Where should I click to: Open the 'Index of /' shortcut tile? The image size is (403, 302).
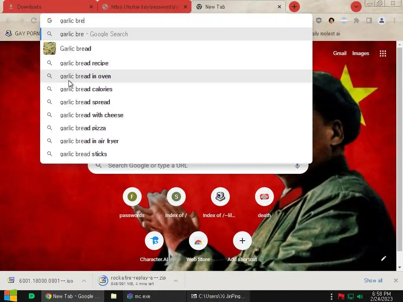(176, 203)
